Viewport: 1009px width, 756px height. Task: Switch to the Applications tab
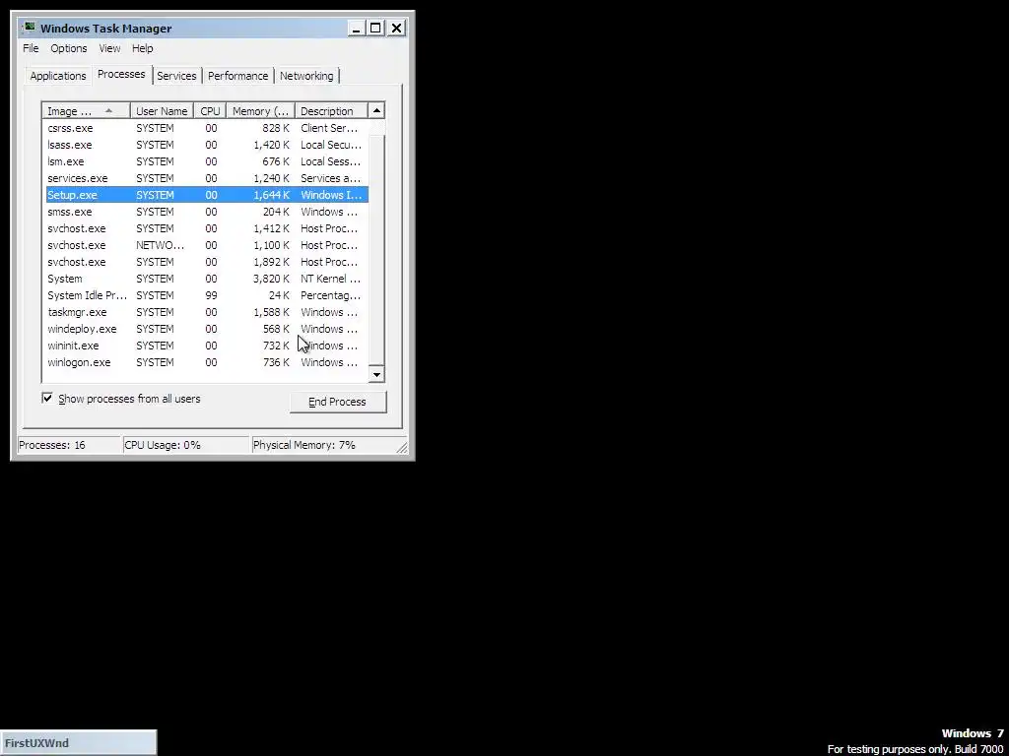point(58,76)
